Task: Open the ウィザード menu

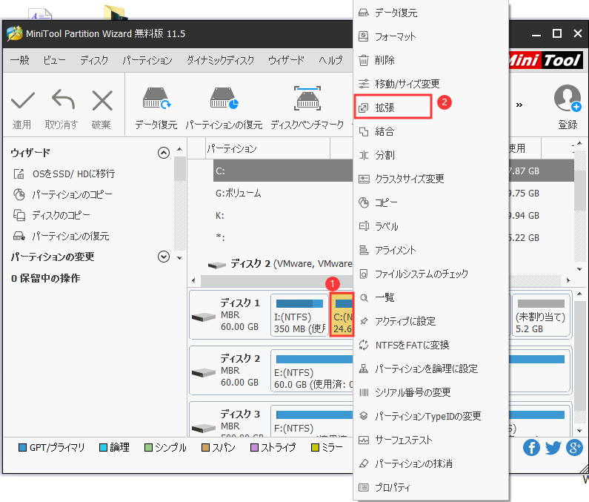Action: click(286, 60)
